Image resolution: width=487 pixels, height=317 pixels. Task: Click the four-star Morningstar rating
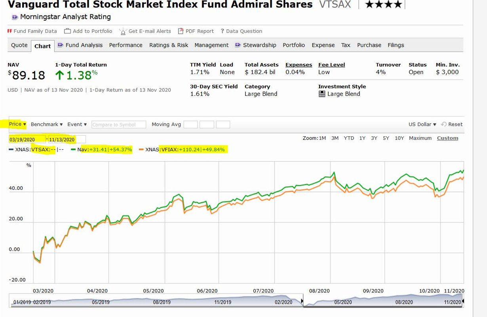pos(383,5)
